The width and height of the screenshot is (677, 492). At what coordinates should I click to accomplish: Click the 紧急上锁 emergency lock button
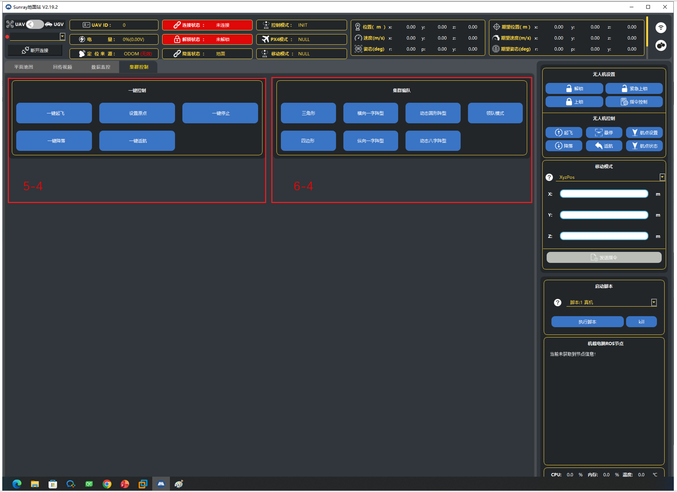click(x=634, y=88)
